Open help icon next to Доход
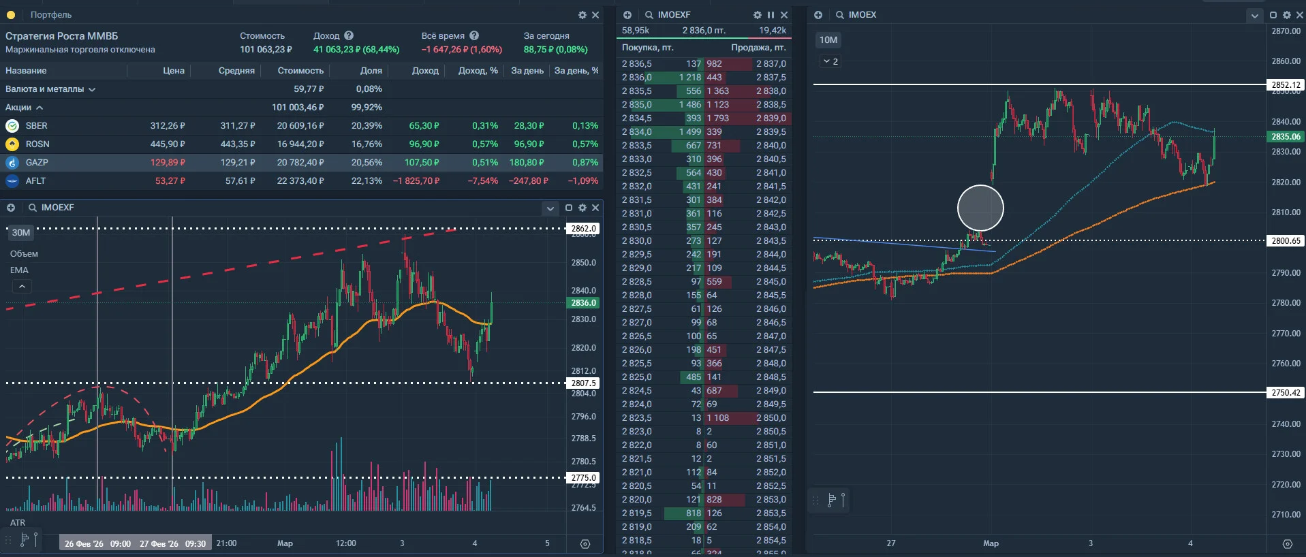 click(349, 35)
